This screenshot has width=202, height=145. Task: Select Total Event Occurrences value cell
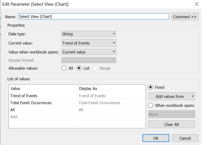(x=31, y=103)
